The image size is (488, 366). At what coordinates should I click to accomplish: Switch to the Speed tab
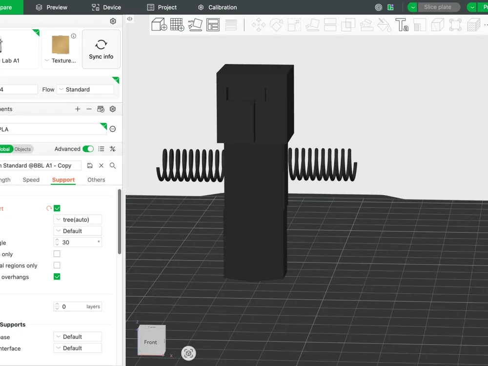pos(31,180)
